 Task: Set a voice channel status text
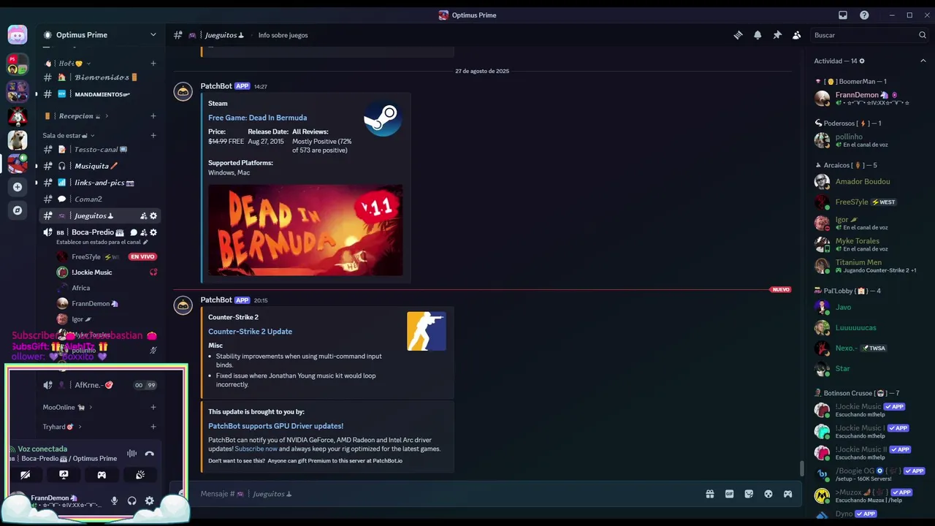click(102, 242)
